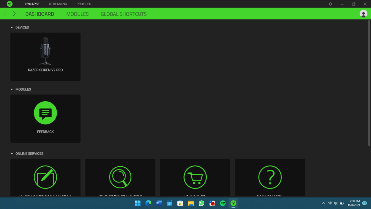Open Spotify from the taskbar
The width and height of the screenshot is (371, 209).
(223, 203)
